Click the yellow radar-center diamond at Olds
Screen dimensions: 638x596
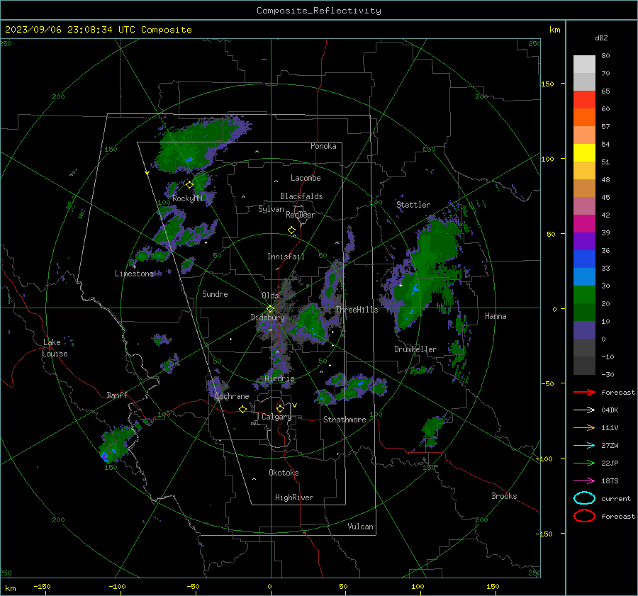pyautogui.click(x=270, y=309)
